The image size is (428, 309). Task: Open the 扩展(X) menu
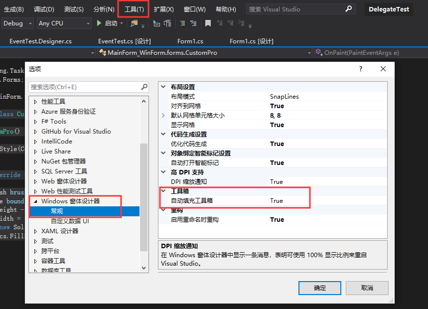point(163,9)
